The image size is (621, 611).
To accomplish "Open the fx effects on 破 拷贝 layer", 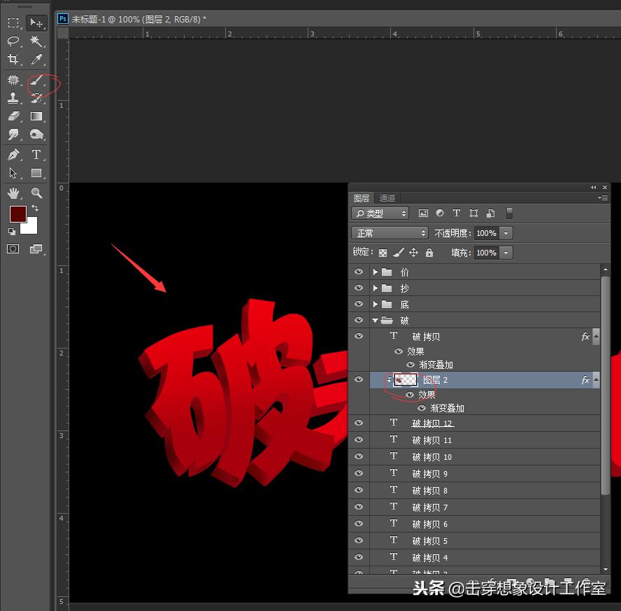I will pyautogui.click(x=585, y=336).
